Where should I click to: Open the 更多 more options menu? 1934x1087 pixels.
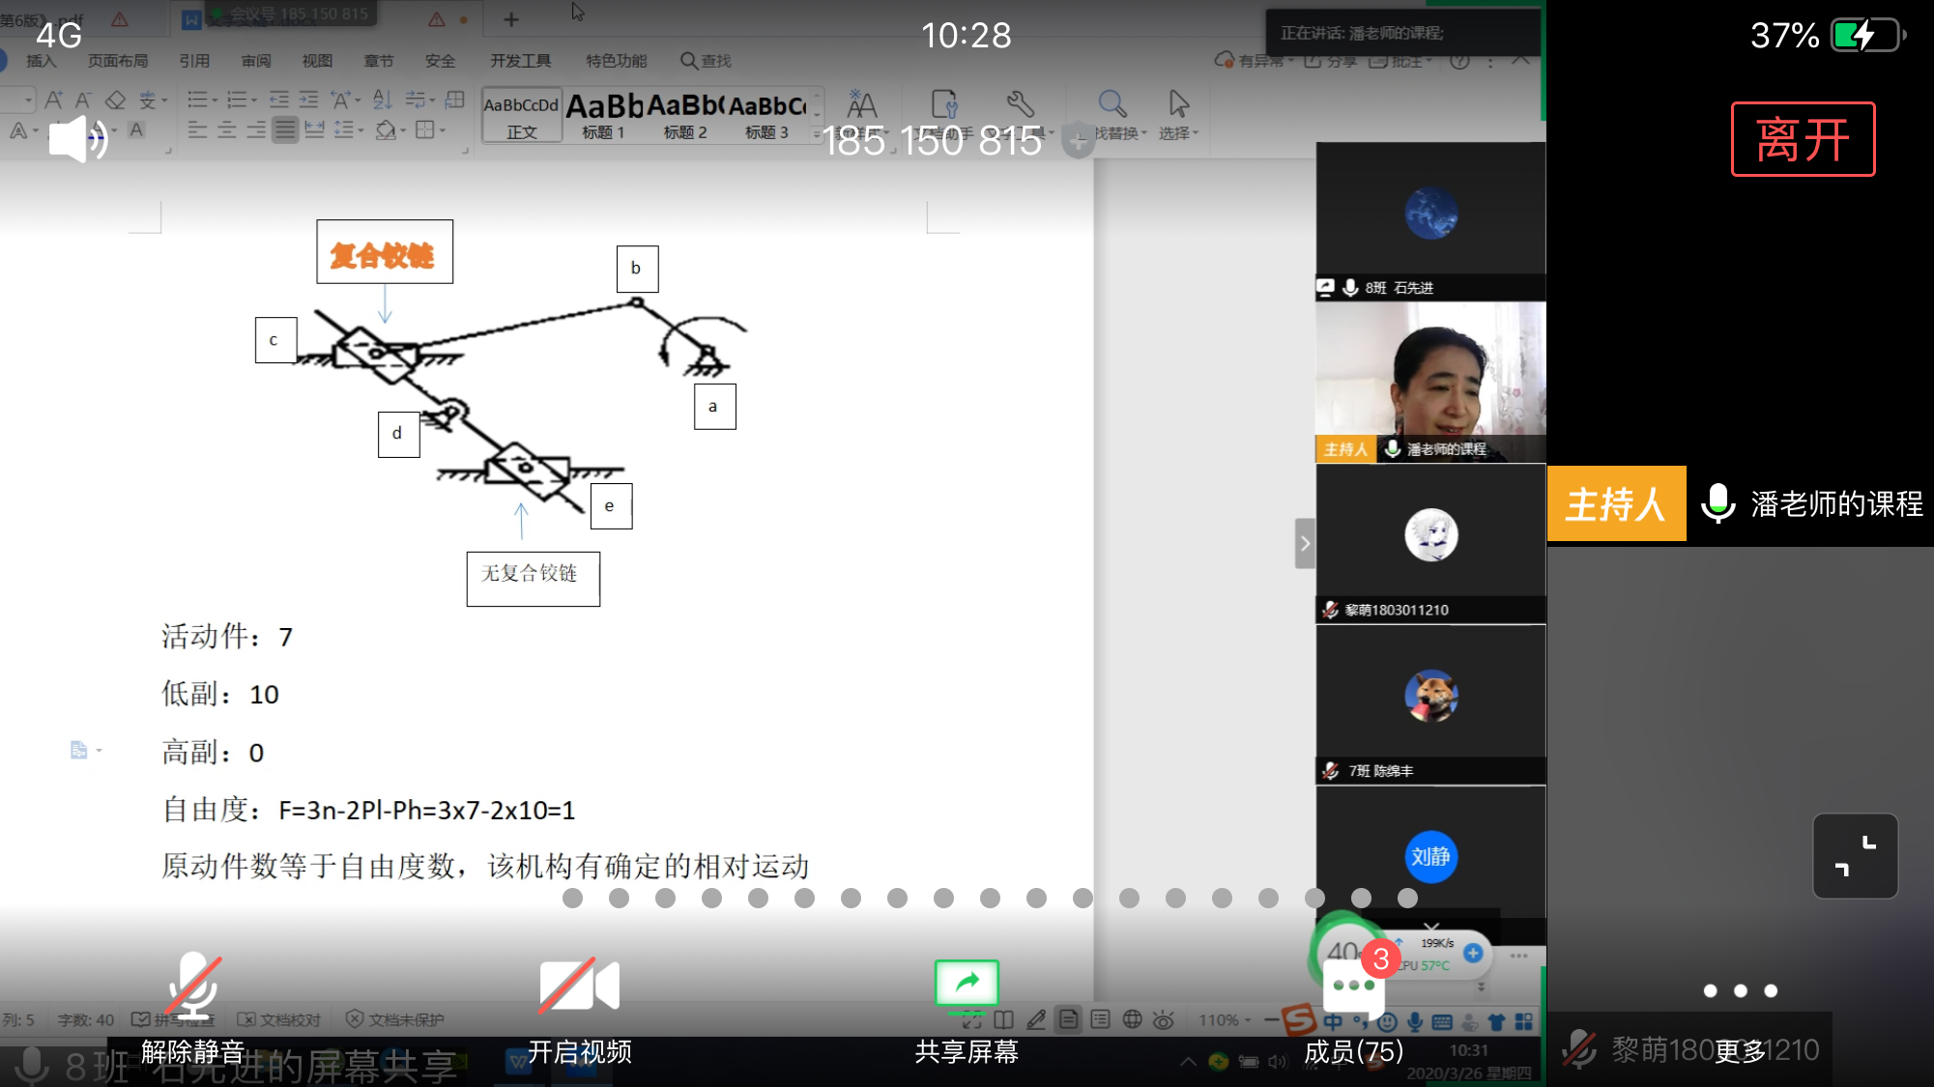tap(1741, 1020)
